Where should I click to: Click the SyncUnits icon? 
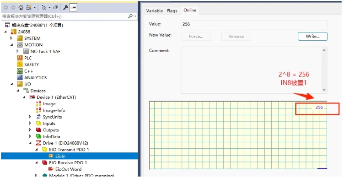[38, 117]
